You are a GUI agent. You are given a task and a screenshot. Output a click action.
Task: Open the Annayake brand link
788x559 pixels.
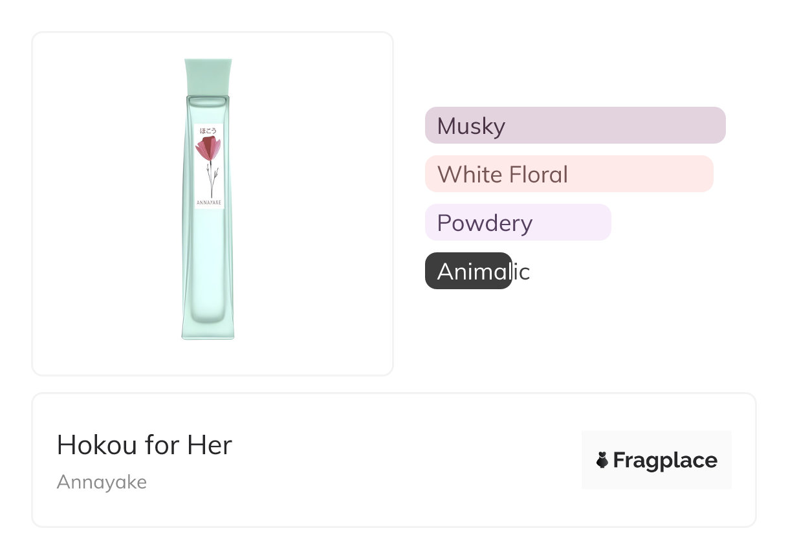(102, 482)
